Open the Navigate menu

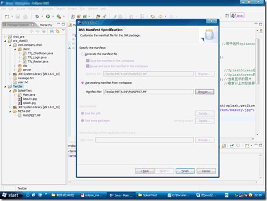tap(47, 9)
